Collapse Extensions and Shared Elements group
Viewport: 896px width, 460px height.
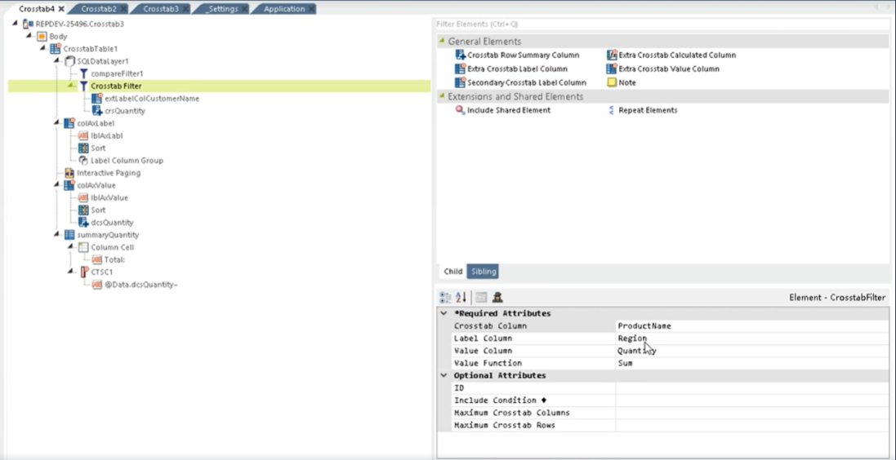pos(441,96)
